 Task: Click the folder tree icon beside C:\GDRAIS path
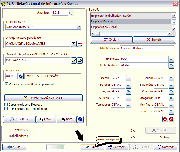74,44
